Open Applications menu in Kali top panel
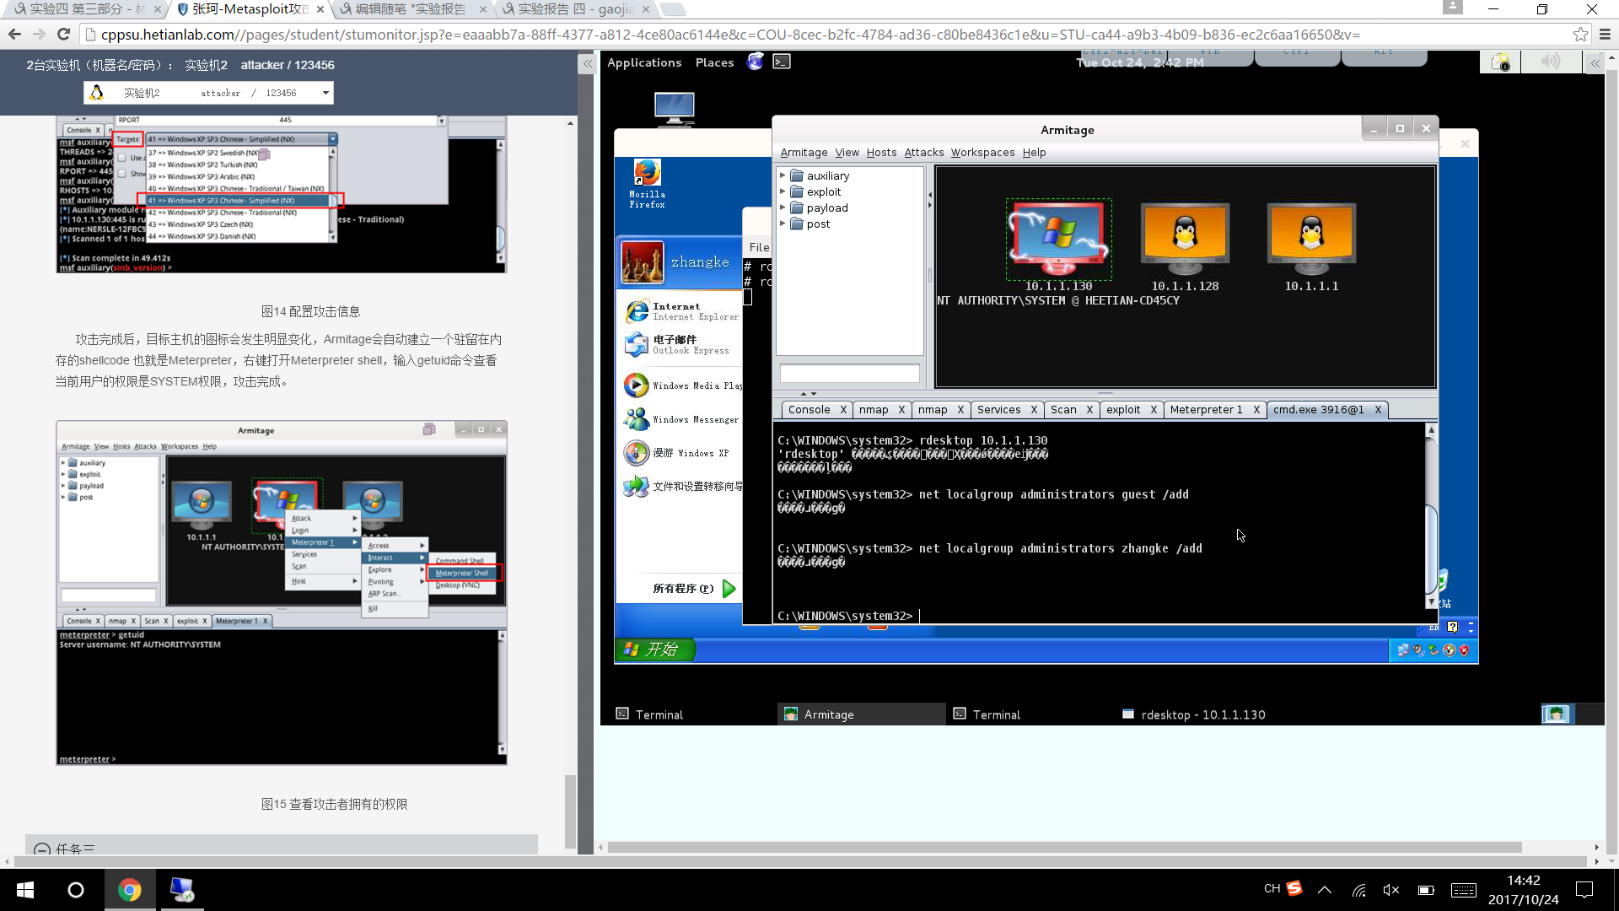 pos(644,62)
